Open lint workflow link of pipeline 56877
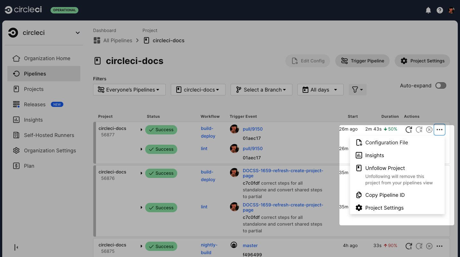Screen dimensions: 460x257 204,149
